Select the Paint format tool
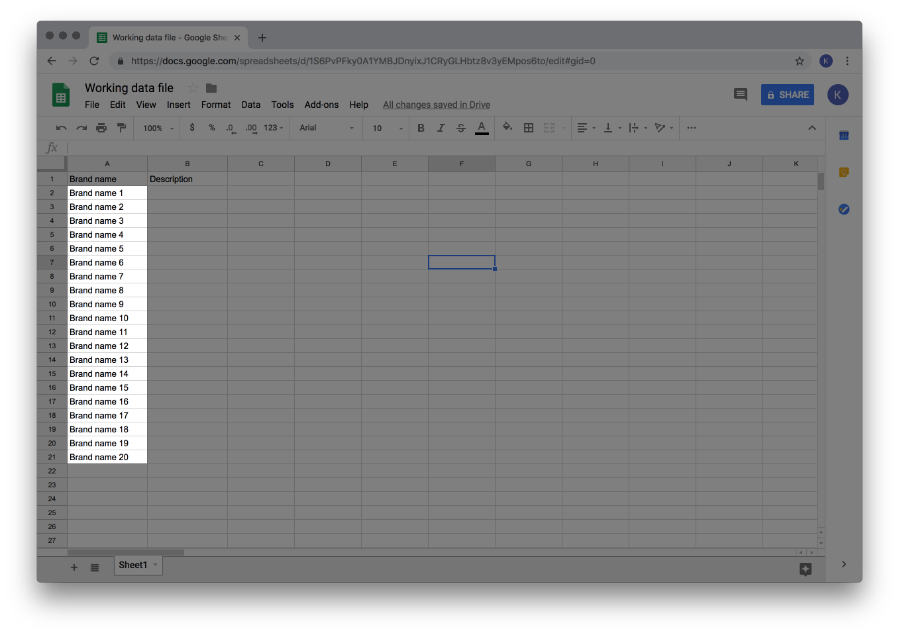The height and width of the screenshot is (635, 899). [x=121, y=128]
